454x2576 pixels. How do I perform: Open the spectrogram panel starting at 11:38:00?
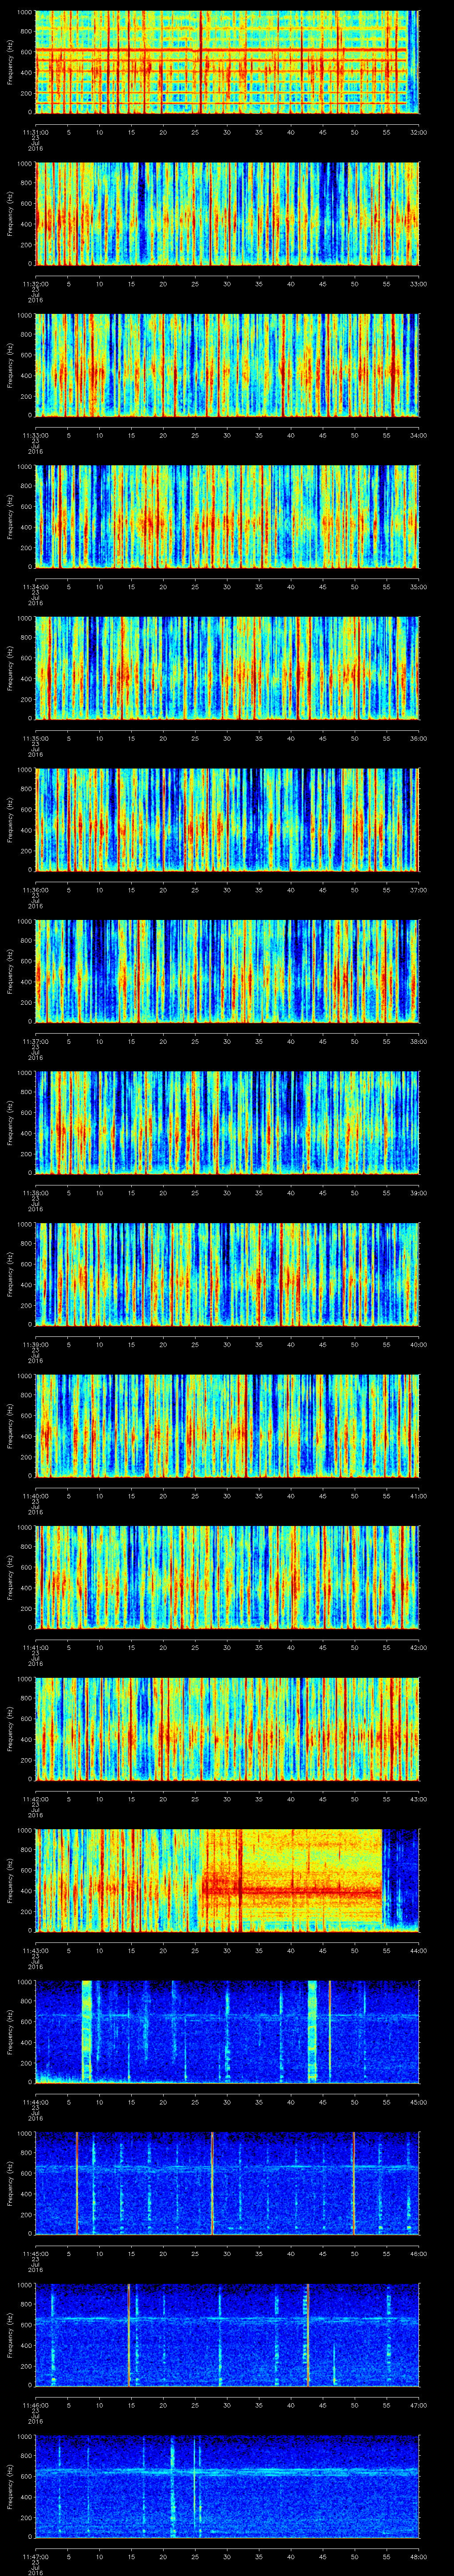227,1123
